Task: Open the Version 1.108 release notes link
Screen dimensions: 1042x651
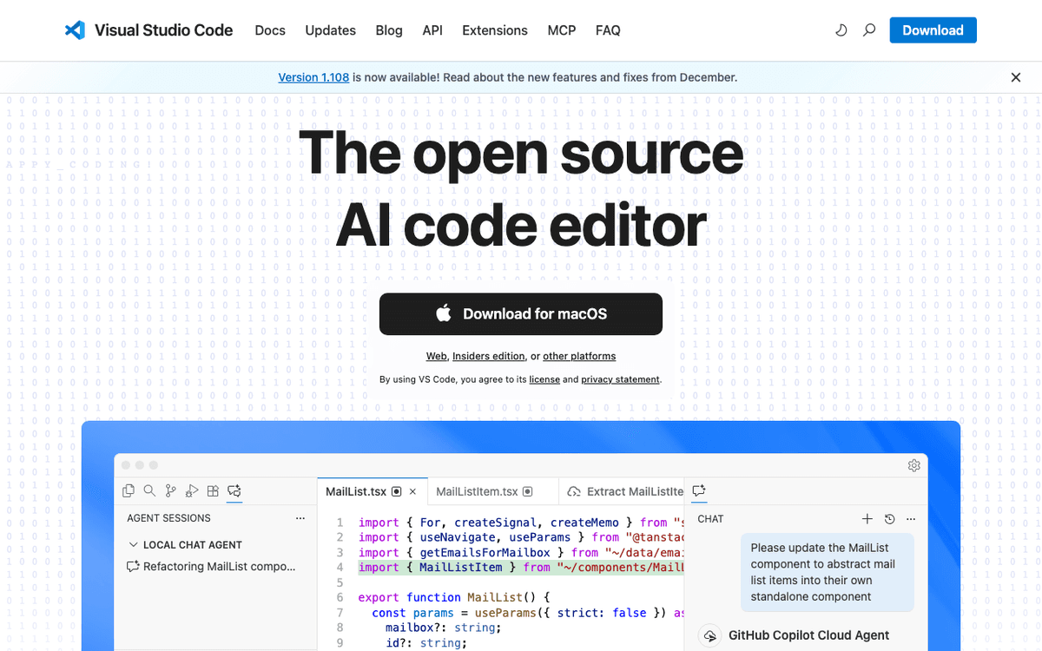Action: [313, 77]
